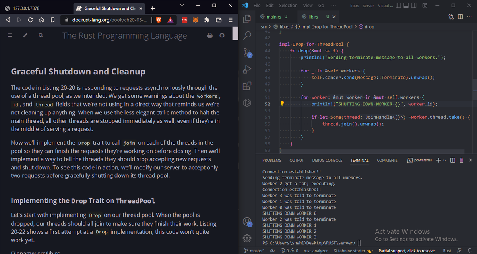Open the Remote Explorer activity icon
The height and width of the screenshot is (254, 477).
coord(247,103)
